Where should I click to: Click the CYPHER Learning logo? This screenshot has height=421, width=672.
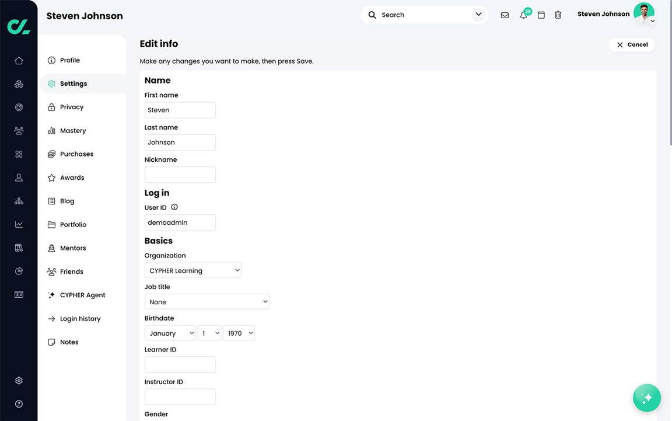coord(18,26)
